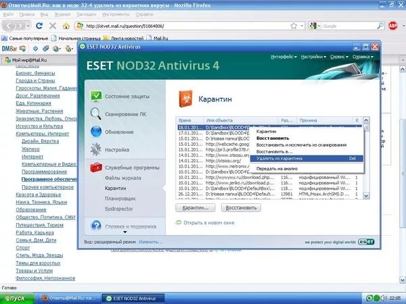Switch to ESET NOD32 taskbar button
Image resolution: width=406 pixels, height=304 pixels.
pos(133,298)
